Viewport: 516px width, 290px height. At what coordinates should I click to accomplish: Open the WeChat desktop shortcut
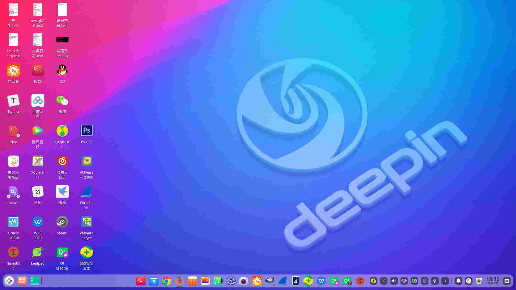coord(62,101)
